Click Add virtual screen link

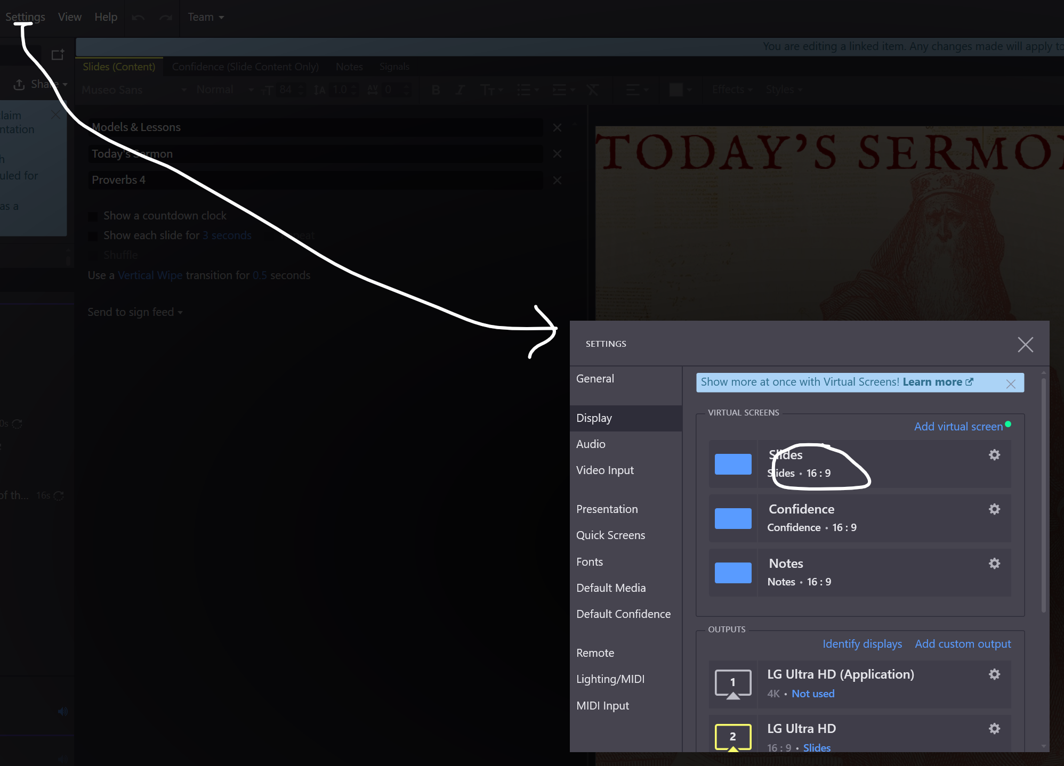click(x=958, y=427)
